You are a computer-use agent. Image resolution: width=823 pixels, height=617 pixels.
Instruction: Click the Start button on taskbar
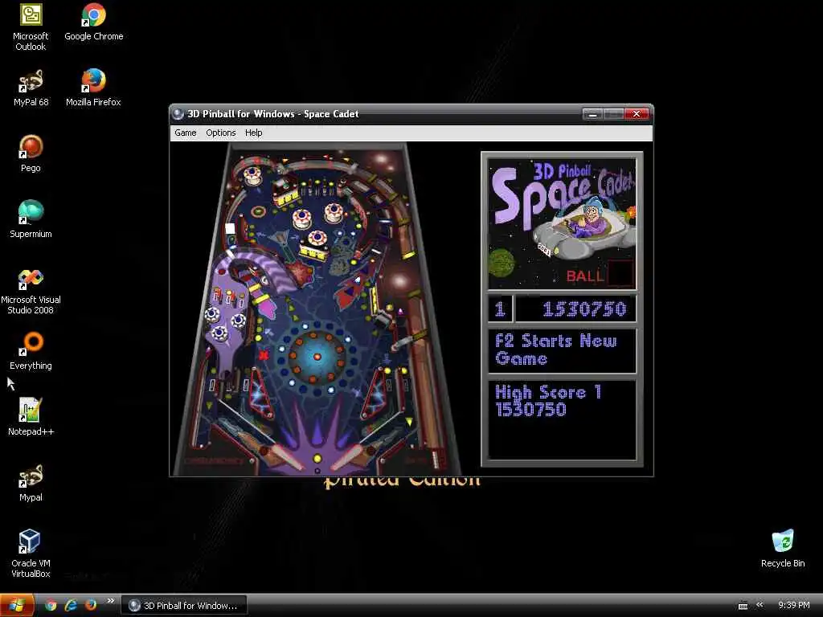17,606
